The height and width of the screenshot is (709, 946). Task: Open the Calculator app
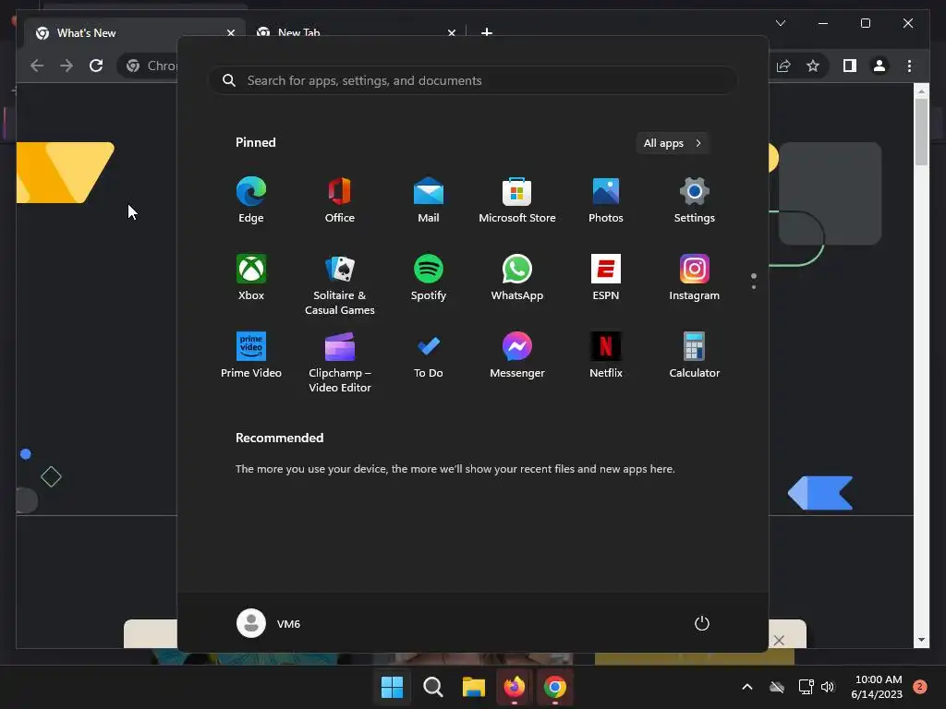695,355
